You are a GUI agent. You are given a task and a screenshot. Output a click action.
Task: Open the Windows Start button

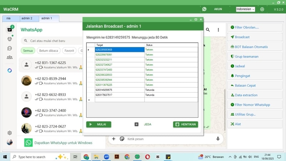click(5, 157)
